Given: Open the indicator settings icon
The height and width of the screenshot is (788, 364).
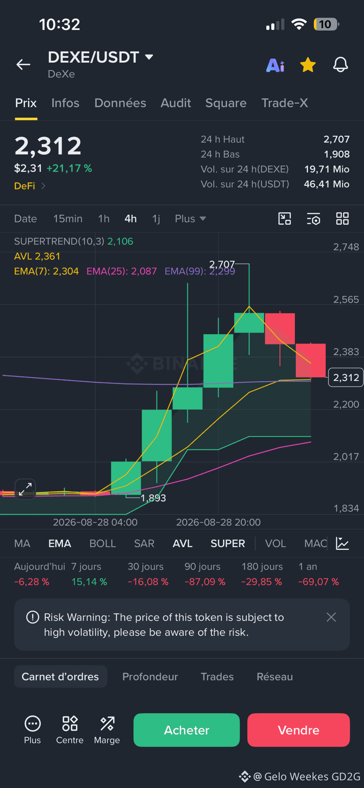Looking at the screenshot, I should click(313, 219).
